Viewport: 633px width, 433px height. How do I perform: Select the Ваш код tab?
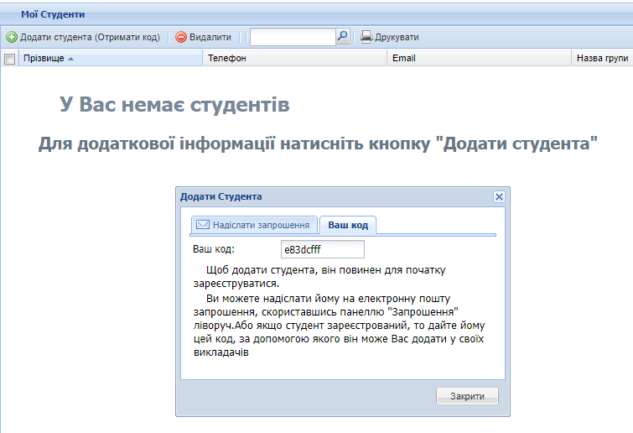point(348,225)
